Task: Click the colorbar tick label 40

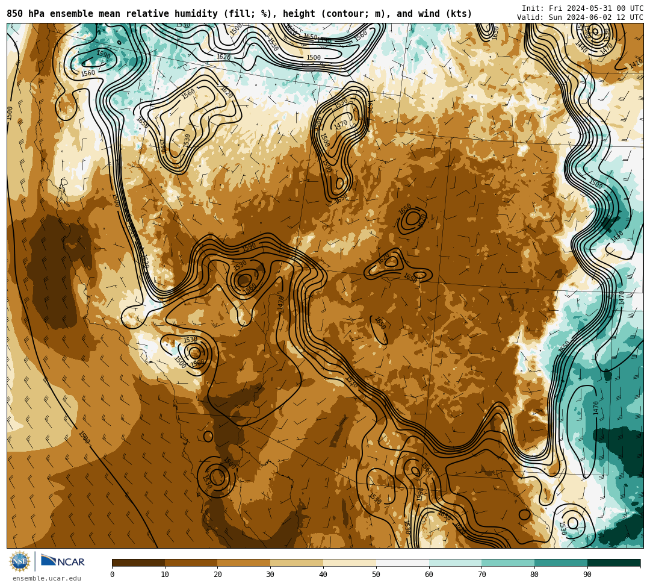Action: pyautogui.click(x=323, y=575)
